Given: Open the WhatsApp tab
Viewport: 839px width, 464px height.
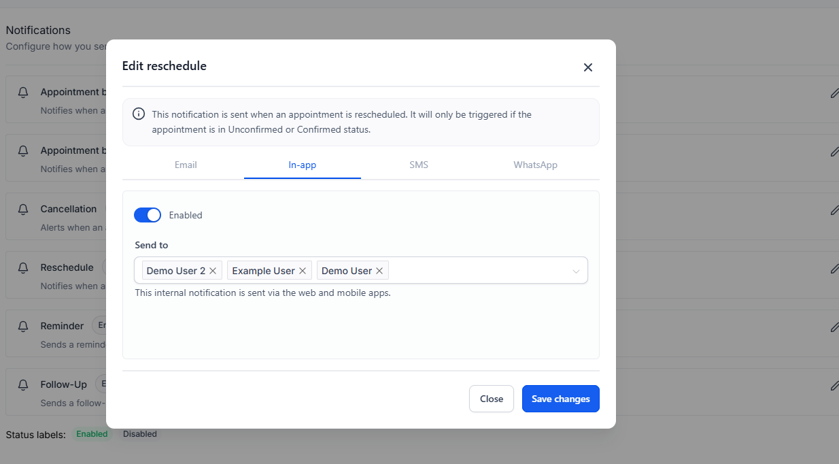Looking at the screenshot, I should [x=535, y=165].
